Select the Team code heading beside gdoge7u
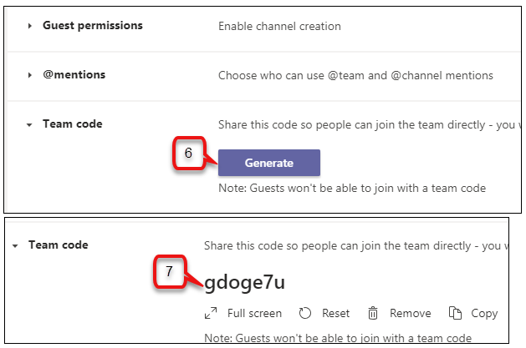The image size is (526, 348). tap(59, 245)
